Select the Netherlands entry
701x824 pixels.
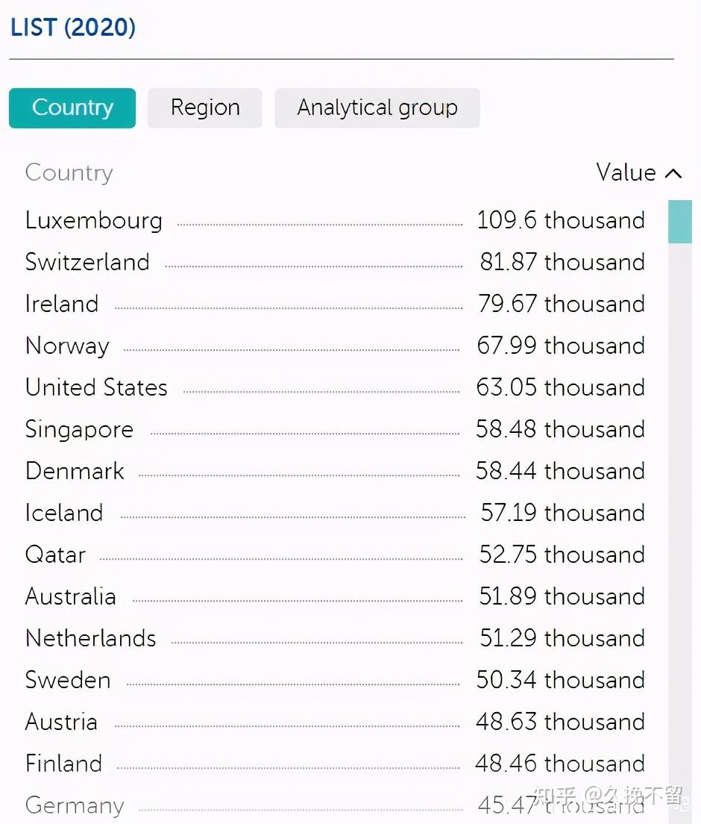tap(91, 639)
